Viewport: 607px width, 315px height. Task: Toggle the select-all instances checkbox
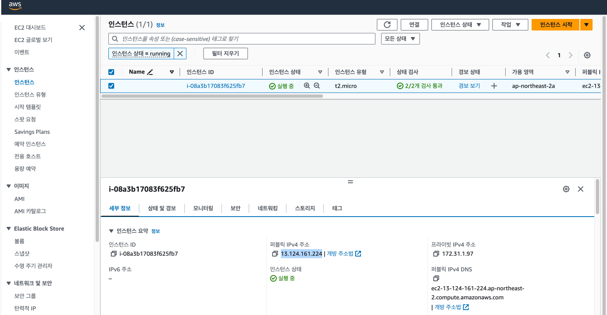[x=111, y=72]
